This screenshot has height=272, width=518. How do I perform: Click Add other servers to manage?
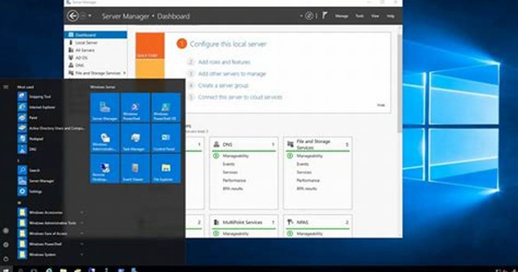click(232, 74)
